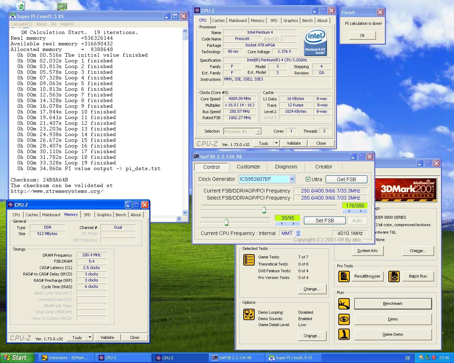
Task: Click the Super PI horizontal scrollbar right arrow
Action: (x=179, y=219)
